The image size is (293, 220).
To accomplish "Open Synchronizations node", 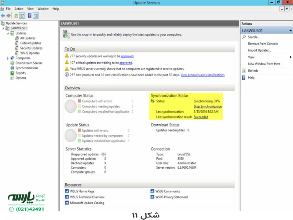I will click(x=27, y=68).
